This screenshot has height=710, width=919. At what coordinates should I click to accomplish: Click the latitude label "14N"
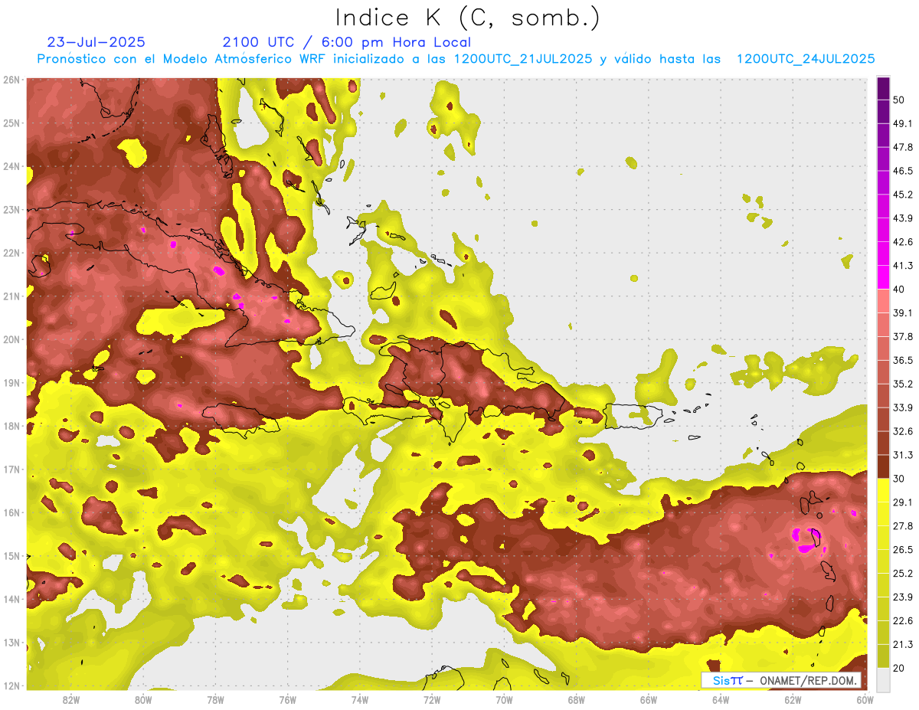11,599
